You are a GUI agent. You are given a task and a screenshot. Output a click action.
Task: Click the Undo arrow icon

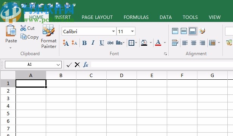[x=41, y=6]
